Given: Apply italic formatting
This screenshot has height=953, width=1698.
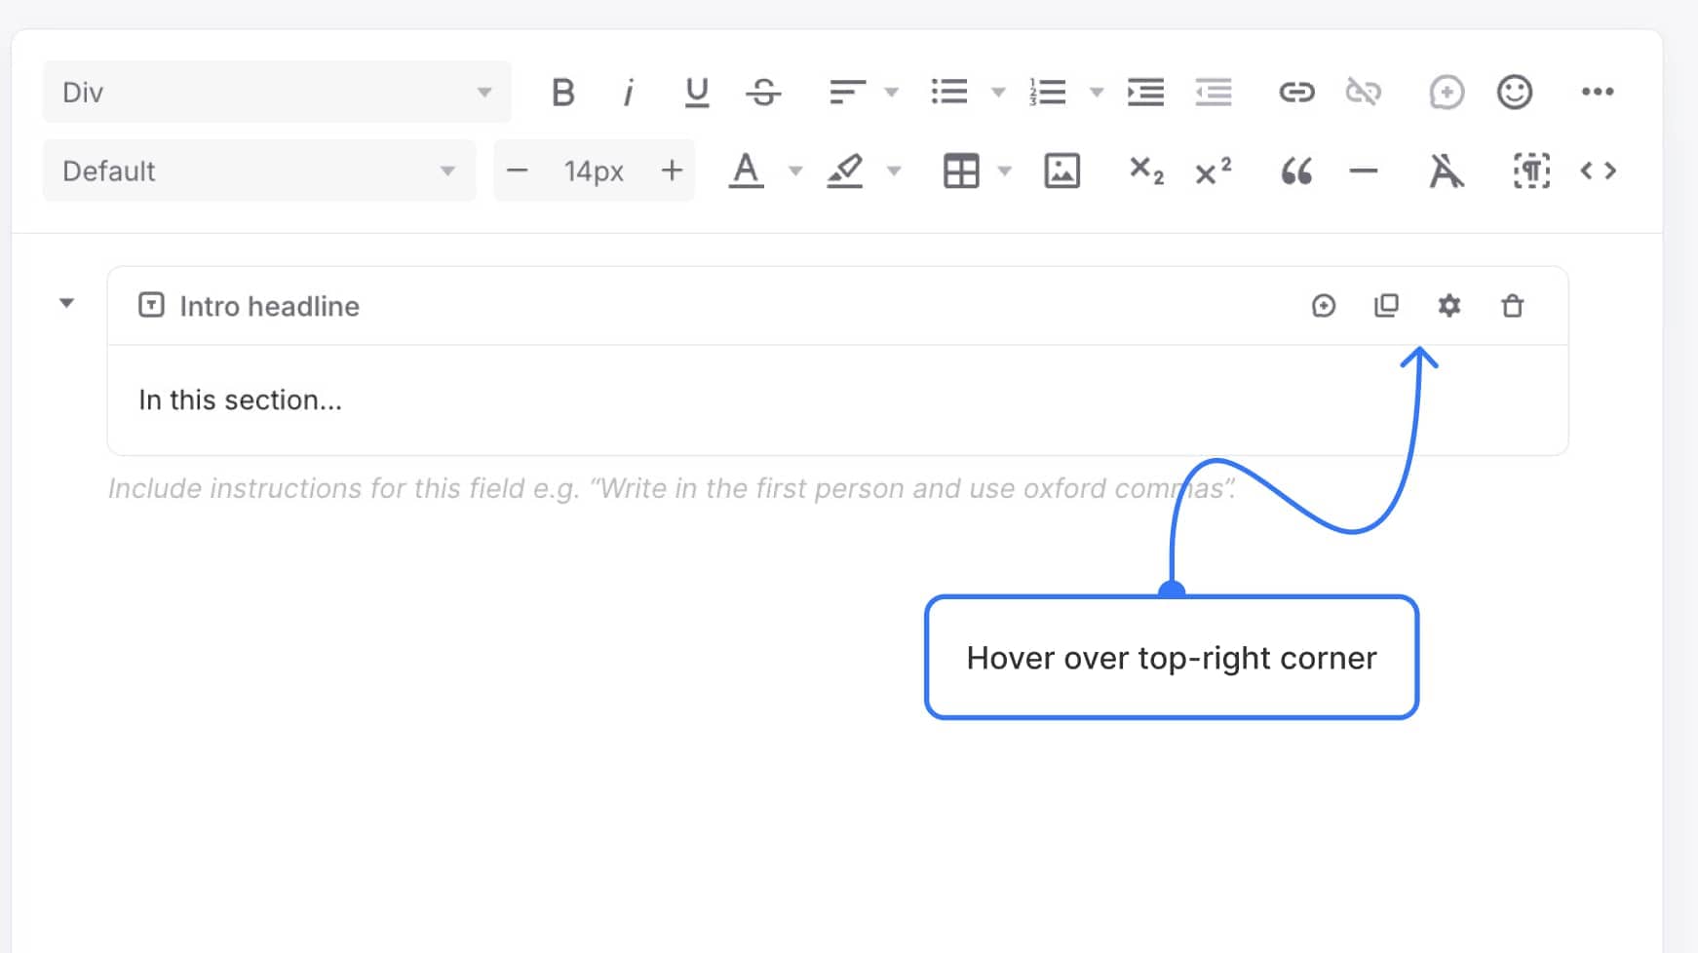Looking at the screenshot, I should [x=629, y=93].
